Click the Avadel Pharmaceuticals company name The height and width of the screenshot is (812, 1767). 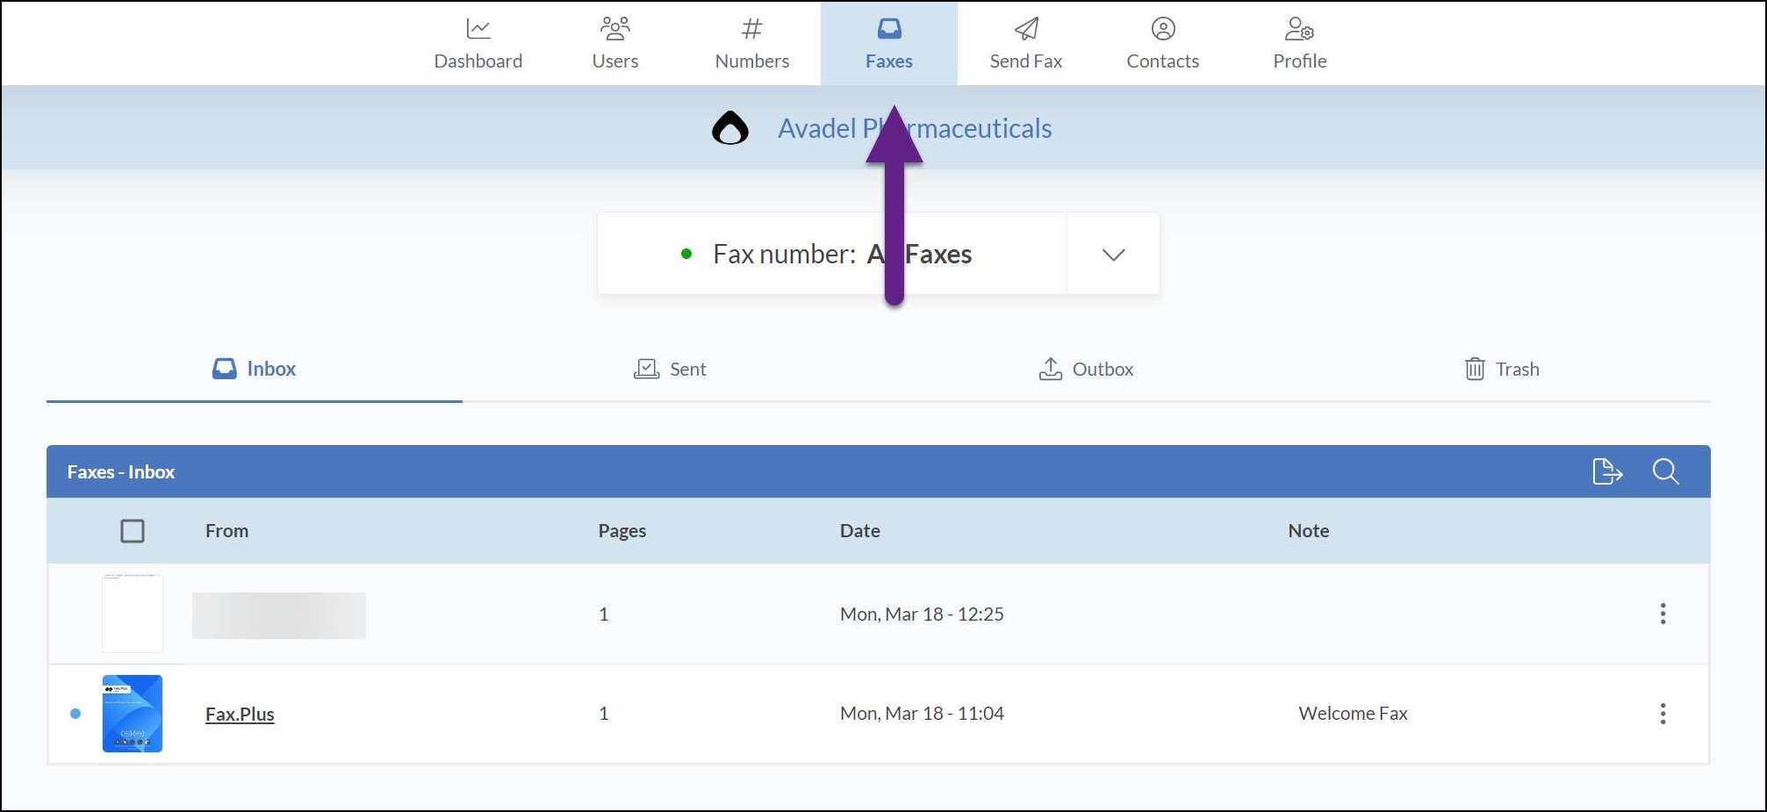click(x=915, y=128)
